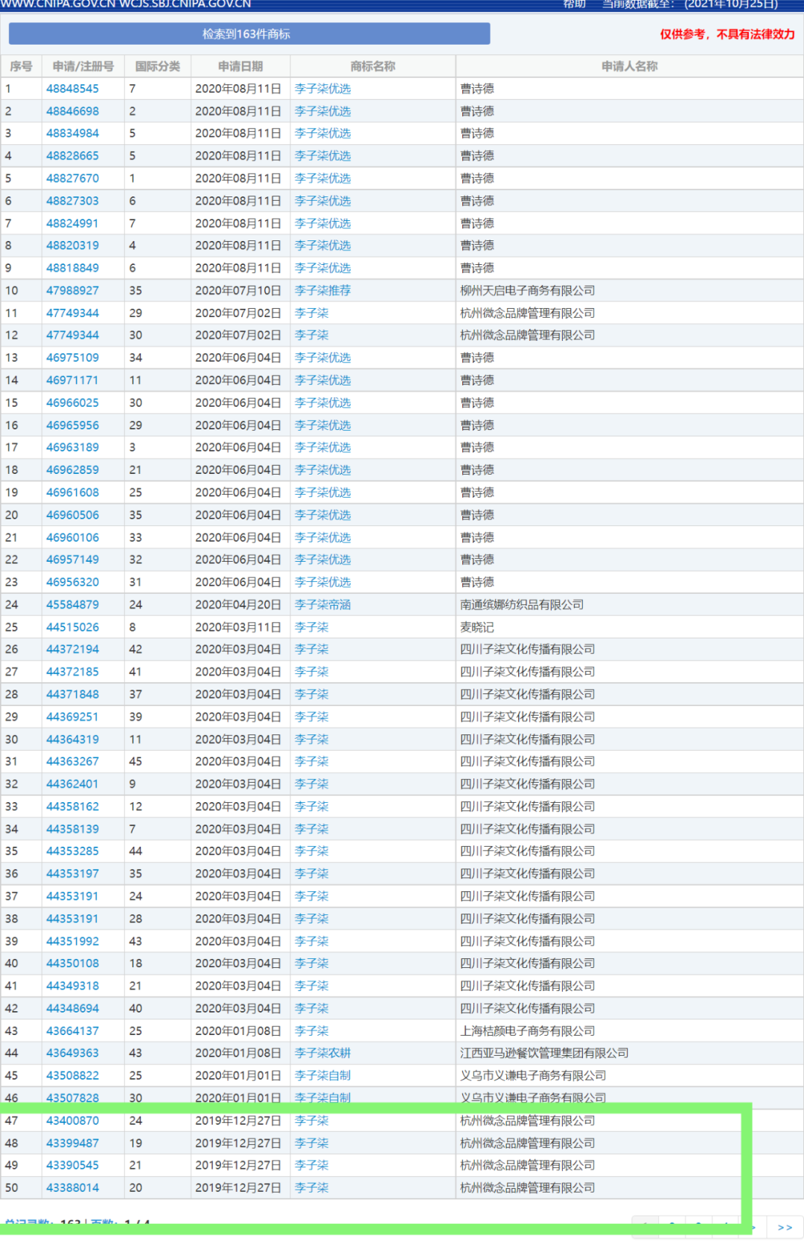Select the date 2020年07月10日
The image size is (804, 1244).
[x=238, y=290]
